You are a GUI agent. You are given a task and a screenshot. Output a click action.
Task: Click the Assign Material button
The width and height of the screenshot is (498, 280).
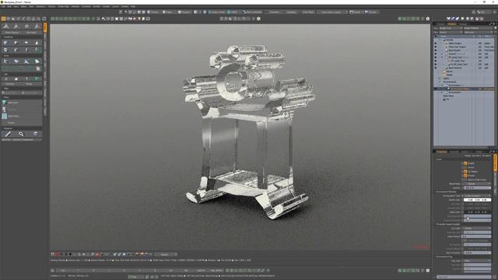pyautogui.click(x=479, y=28)
